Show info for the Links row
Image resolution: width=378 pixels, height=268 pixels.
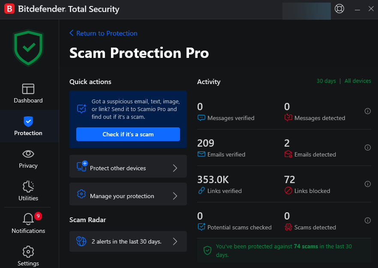tap(367, 184)
